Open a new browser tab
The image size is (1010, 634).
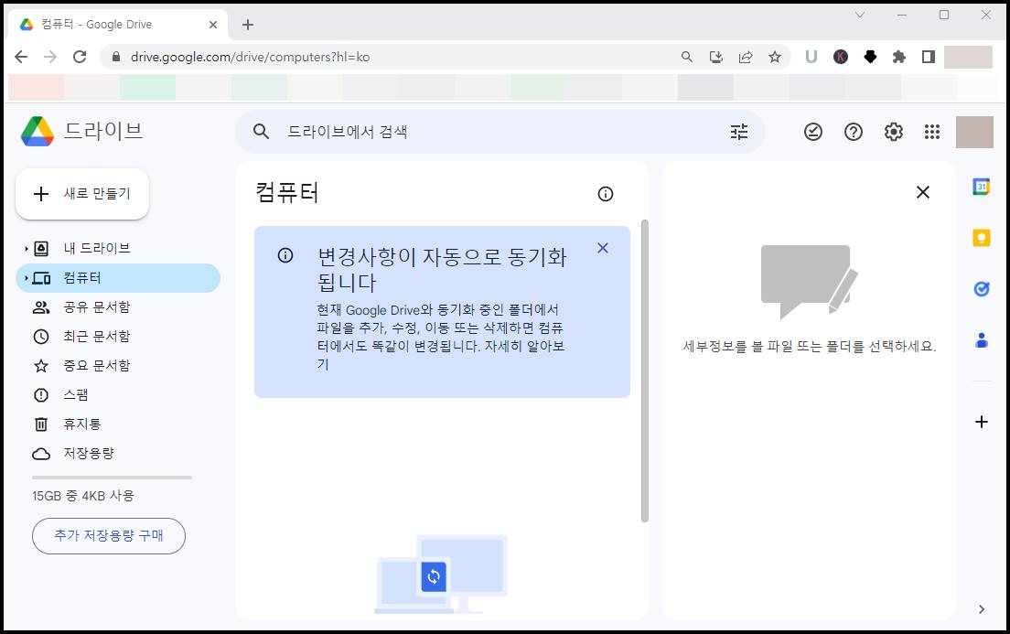(x=248, y=25)
